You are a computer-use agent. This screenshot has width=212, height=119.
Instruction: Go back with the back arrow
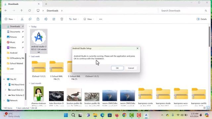click(x=6, y=11)
